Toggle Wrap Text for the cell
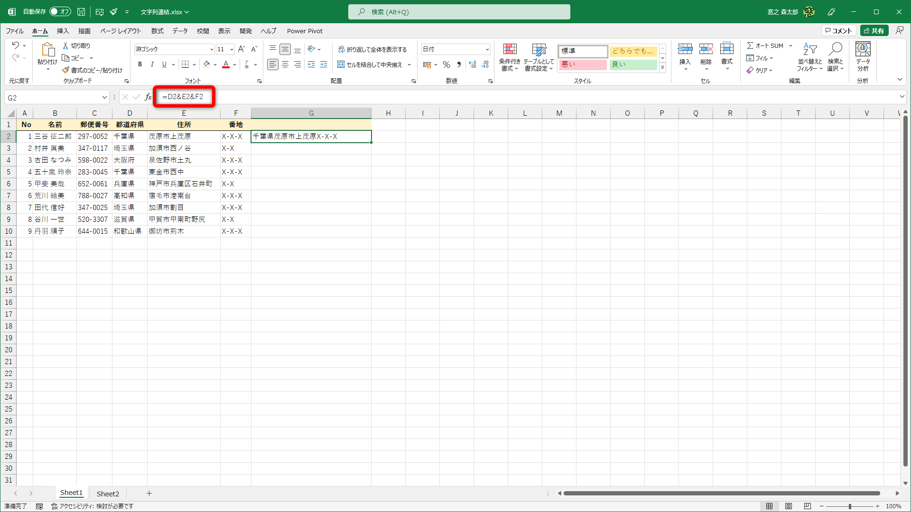The width and height of the screenshot is (911, 512). [372, 49]
